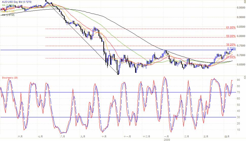Click the 0.9000 price axis value
Image resolution: width=246 pixels, height=141 pixels.
pos(241,17)
